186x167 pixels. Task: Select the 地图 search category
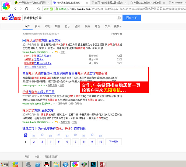97,26
